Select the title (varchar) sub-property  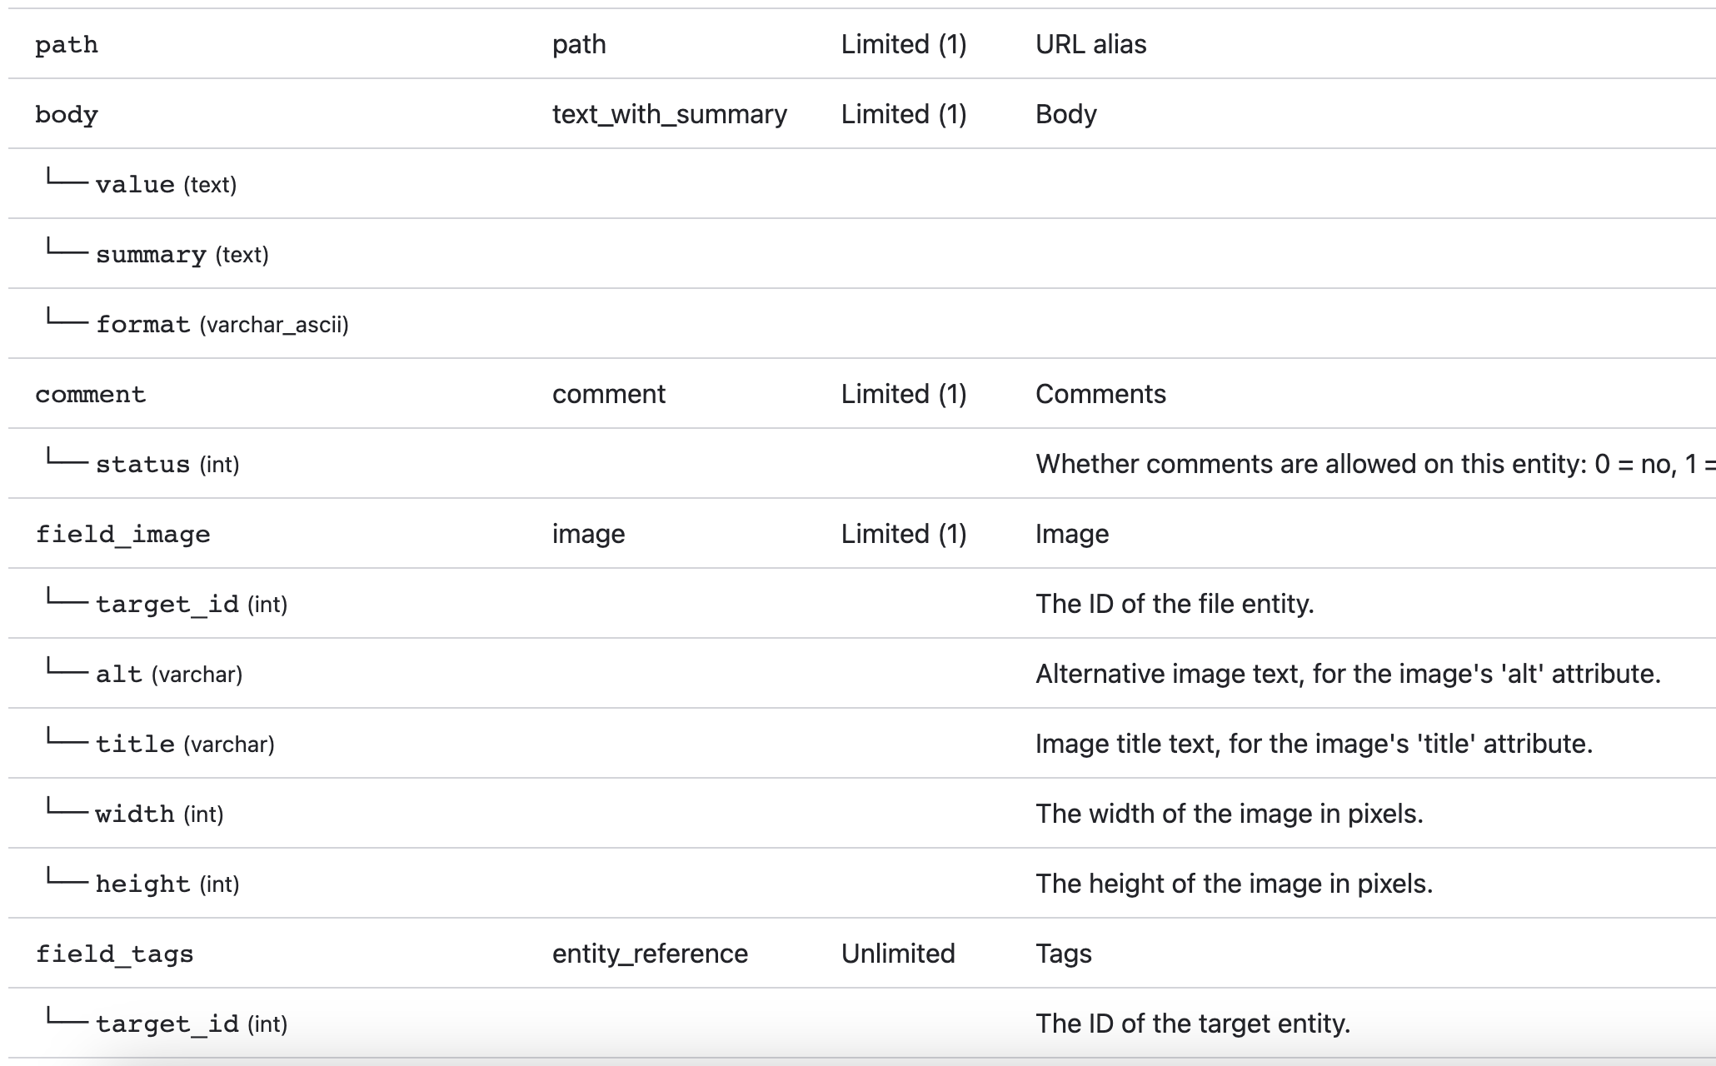(x=184, y=745)
